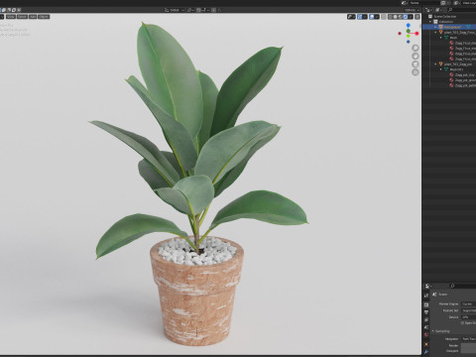Open the properties editor type menu
Screen dimensions: 476x357
428,286
